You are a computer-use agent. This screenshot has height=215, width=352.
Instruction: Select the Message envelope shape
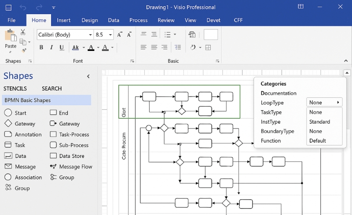(20, 167)
